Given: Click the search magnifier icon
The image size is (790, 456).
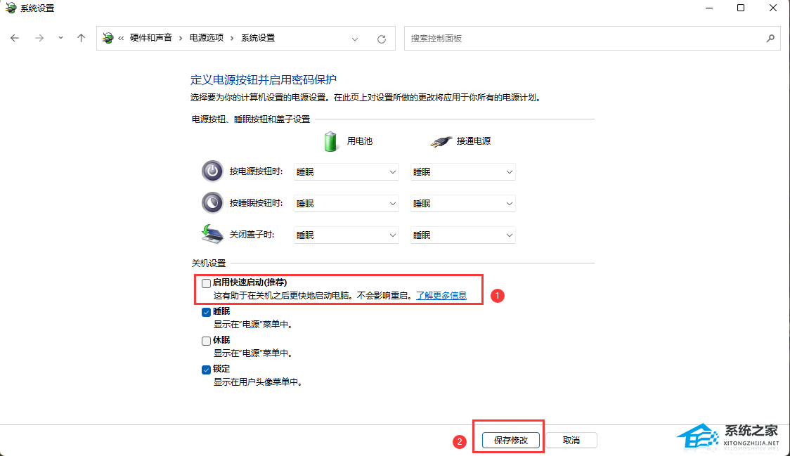Looking at the screenshot, I should 770,39.
